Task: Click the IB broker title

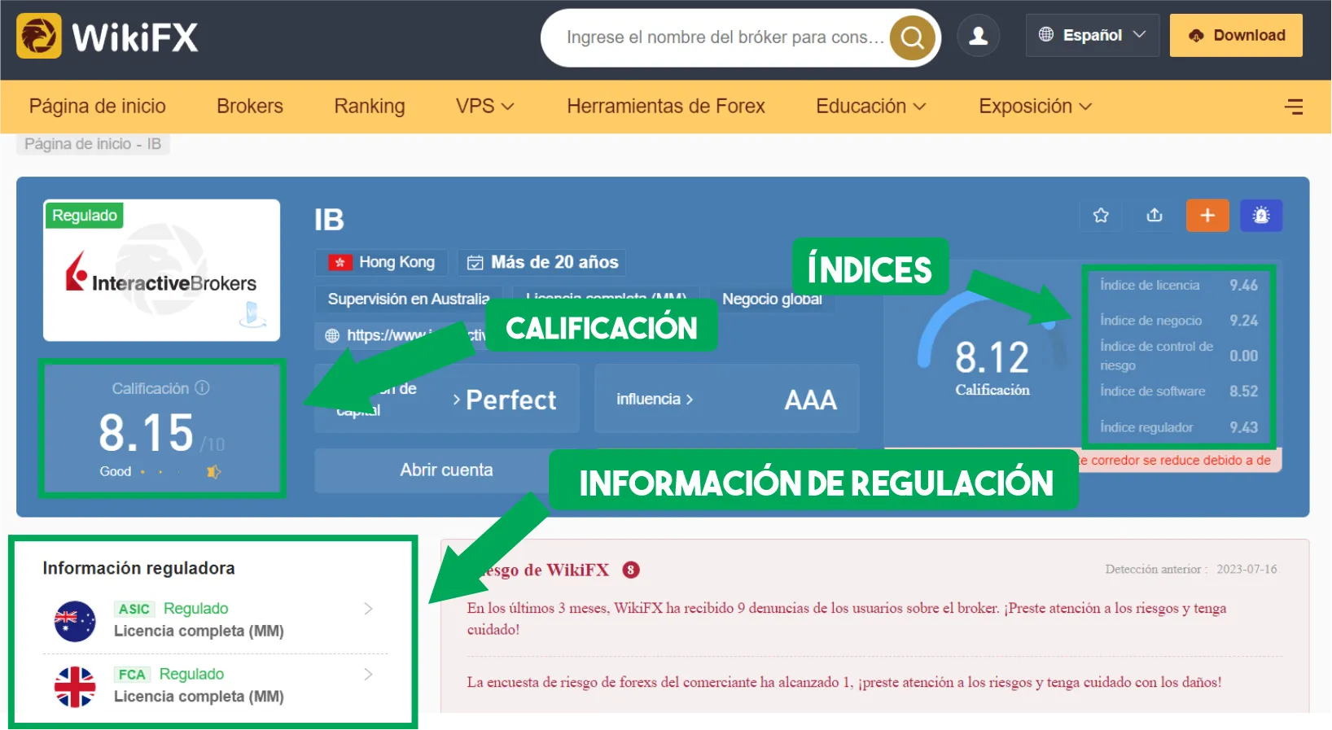Action: 329,220
